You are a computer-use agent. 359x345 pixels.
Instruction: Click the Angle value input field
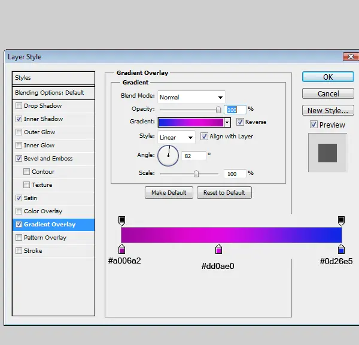click(x=194, y=156)
